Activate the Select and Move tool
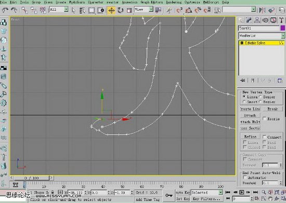Viewport: 286px width, 203px height. pyautogui.click(x=111, y=10)
